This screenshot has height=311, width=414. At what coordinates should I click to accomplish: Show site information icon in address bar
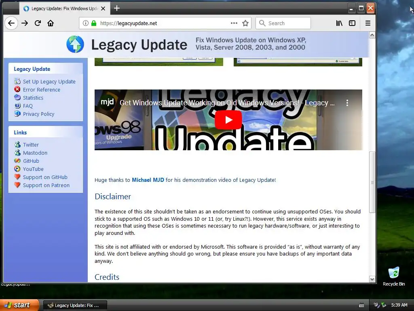[86, 23]
